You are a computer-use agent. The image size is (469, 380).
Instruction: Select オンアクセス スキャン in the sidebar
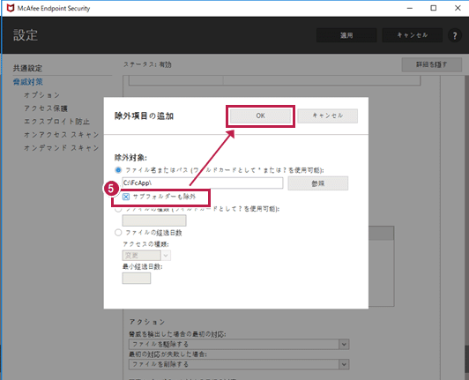click(62, 135)
